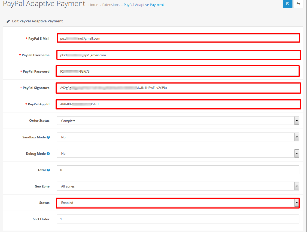Click the PayPal E-Mail label
Viewport: 307px width, 232px height.
click(x=39, y=39)
